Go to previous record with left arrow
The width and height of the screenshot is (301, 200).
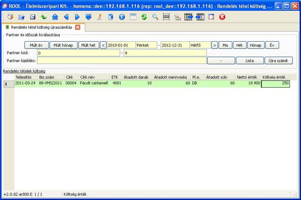coord(66,17)
